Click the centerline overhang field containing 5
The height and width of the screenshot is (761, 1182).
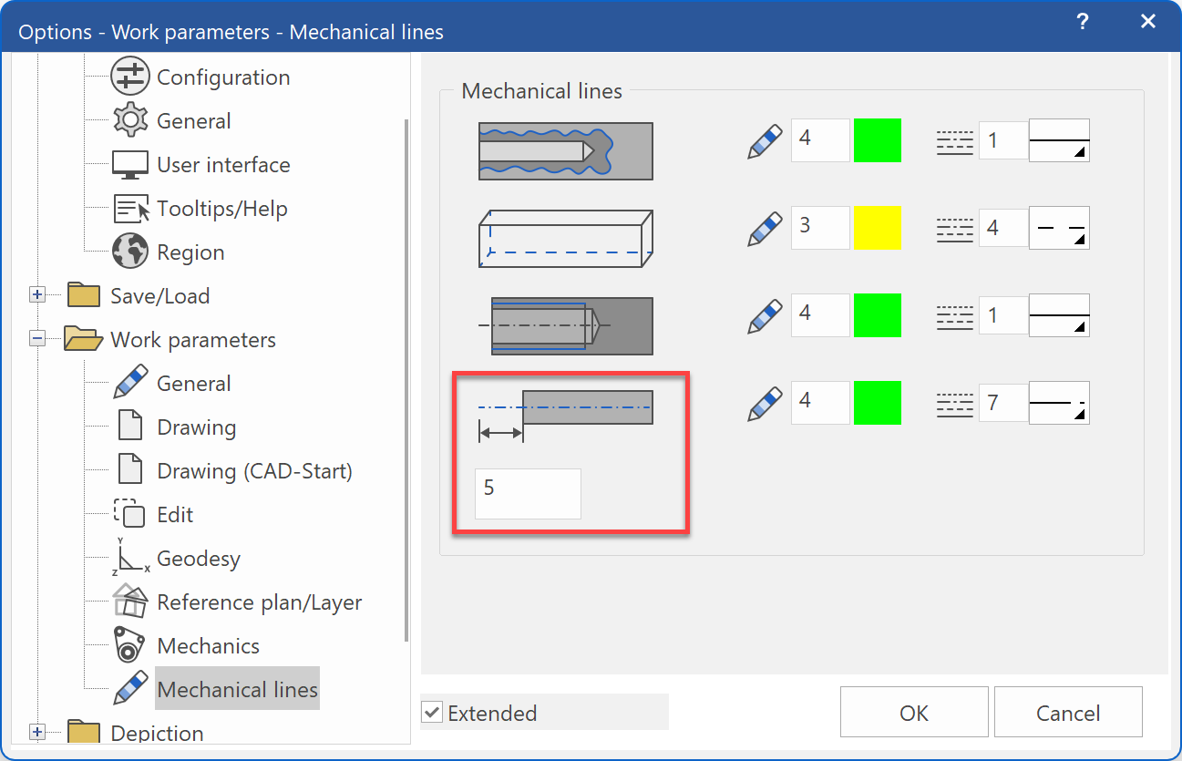[x=527, y=493]
